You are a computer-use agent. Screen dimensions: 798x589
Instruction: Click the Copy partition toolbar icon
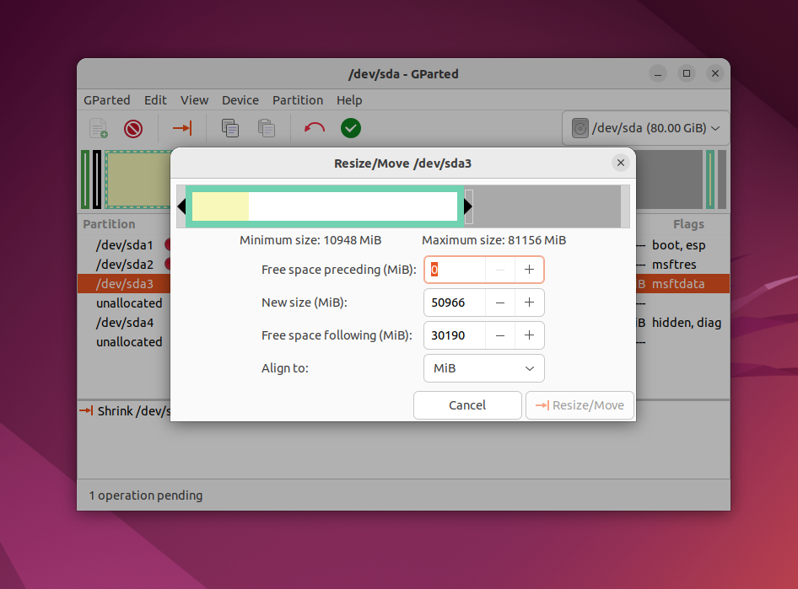pos(230,128)
